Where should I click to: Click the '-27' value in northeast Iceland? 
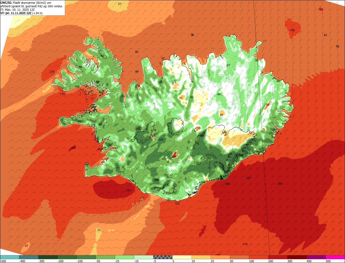click(x=228, y=65)
